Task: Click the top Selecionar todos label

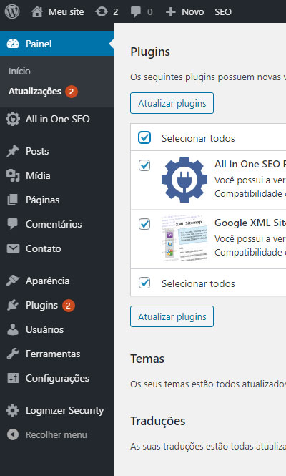Action: (x=198, y=138)
